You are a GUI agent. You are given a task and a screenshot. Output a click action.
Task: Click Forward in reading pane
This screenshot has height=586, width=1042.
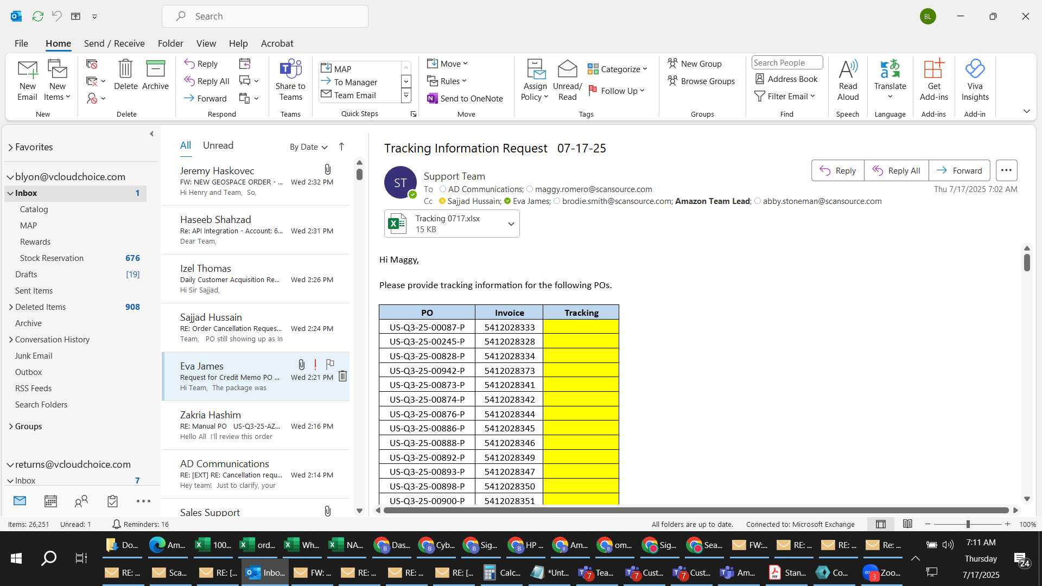coord(959,170)
